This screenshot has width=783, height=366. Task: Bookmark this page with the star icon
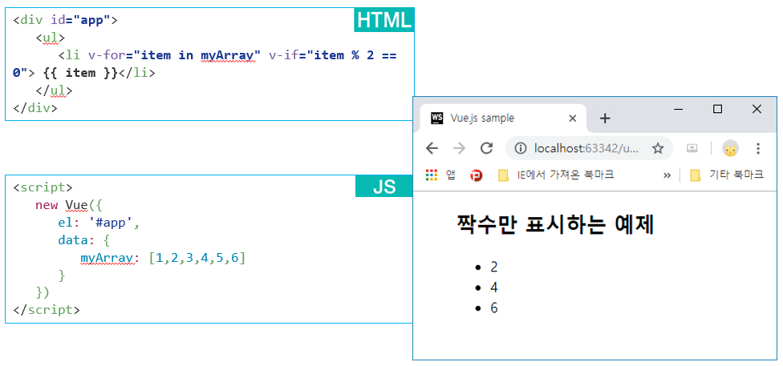[658, 148]
